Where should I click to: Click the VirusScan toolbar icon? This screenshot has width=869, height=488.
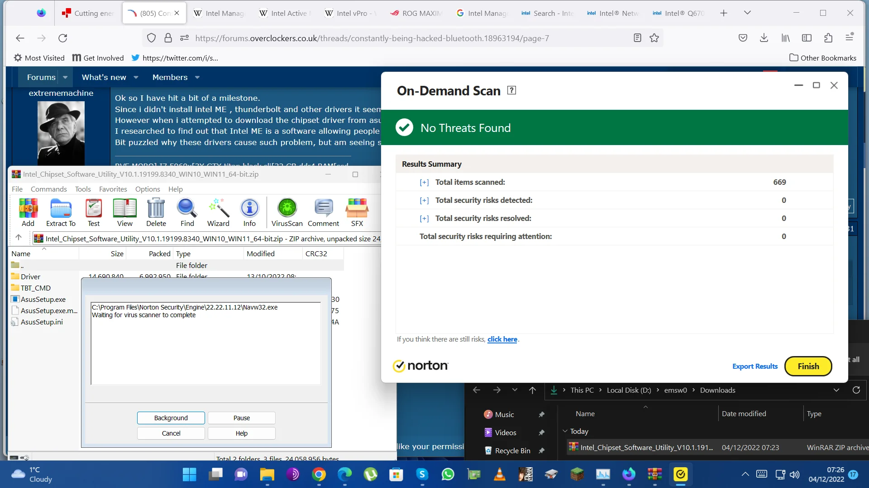(287, 212)
